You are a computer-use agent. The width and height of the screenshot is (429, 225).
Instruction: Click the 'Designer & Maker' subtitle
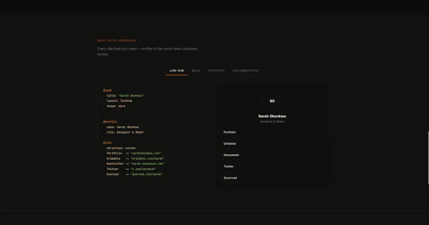[x=272, y=121]
